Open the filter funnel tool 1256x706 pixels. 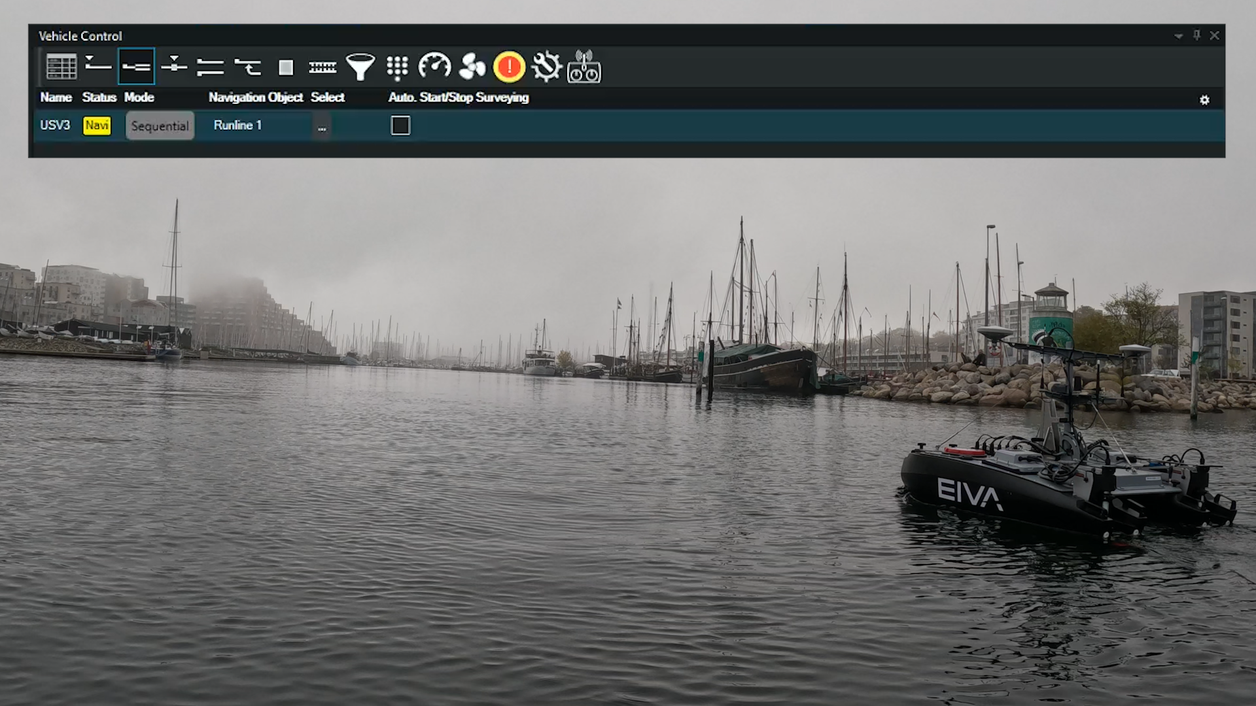tap(360, 66)
